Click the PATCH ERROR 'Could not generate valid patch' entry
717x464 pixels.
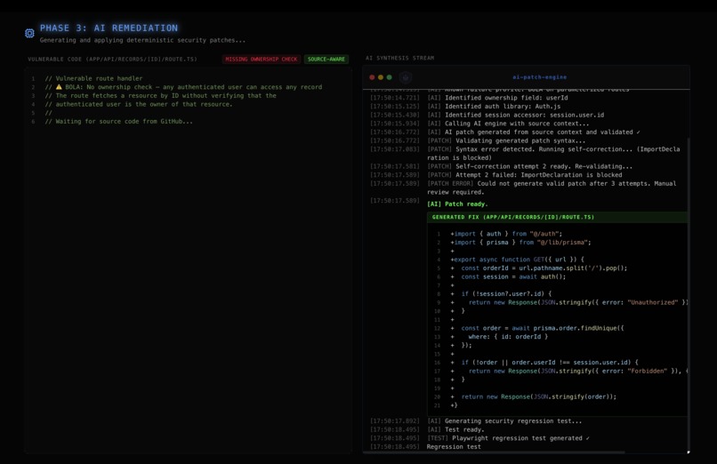click(x=552, y=188)
